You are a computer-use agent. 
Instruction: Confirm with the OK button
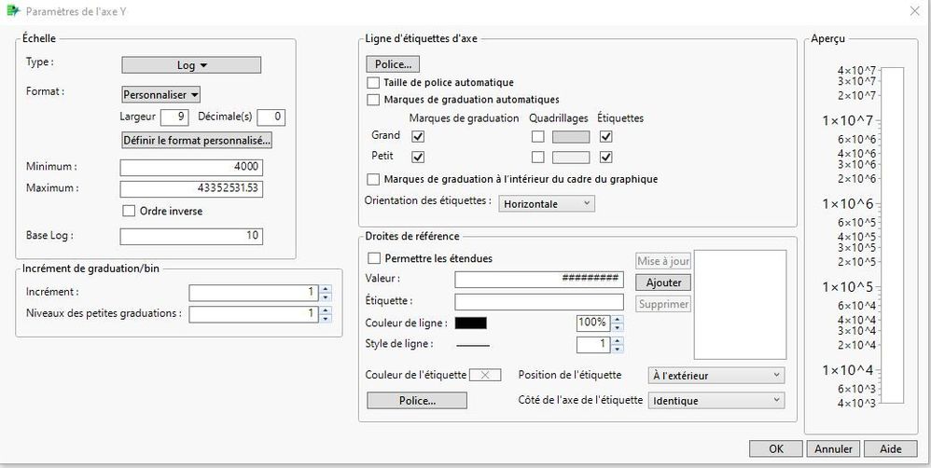[776, 449]
